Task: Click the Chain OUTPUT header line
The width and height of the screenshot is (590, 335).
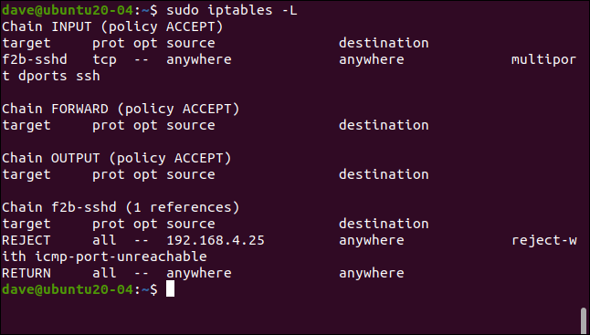Action: pos(116,158)
